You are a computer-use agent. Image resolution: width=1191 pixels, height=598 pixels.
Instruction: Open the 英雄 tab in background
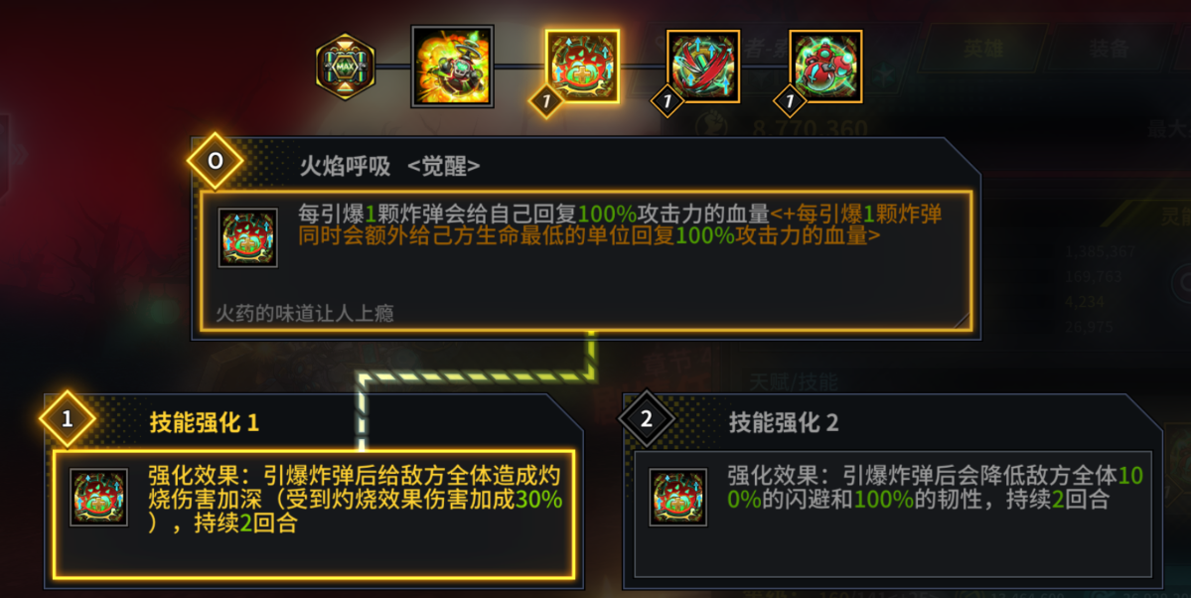click(x=982, y=49)
